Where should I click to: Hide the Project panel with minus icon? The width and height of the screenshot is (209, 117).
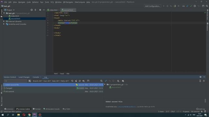(x=44, y=10)
